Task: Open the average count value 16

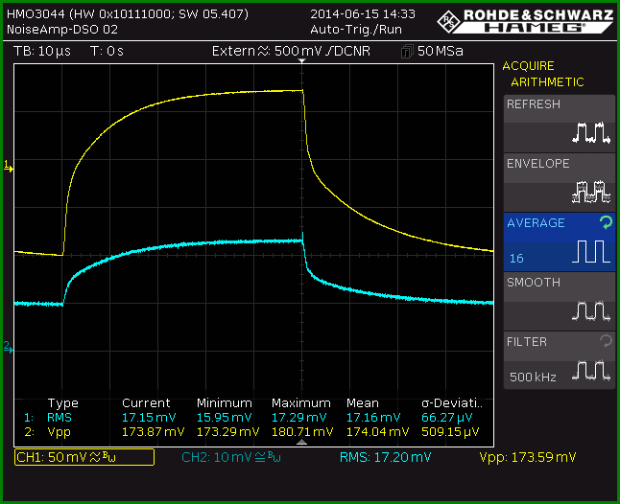Action: point(516,259)
